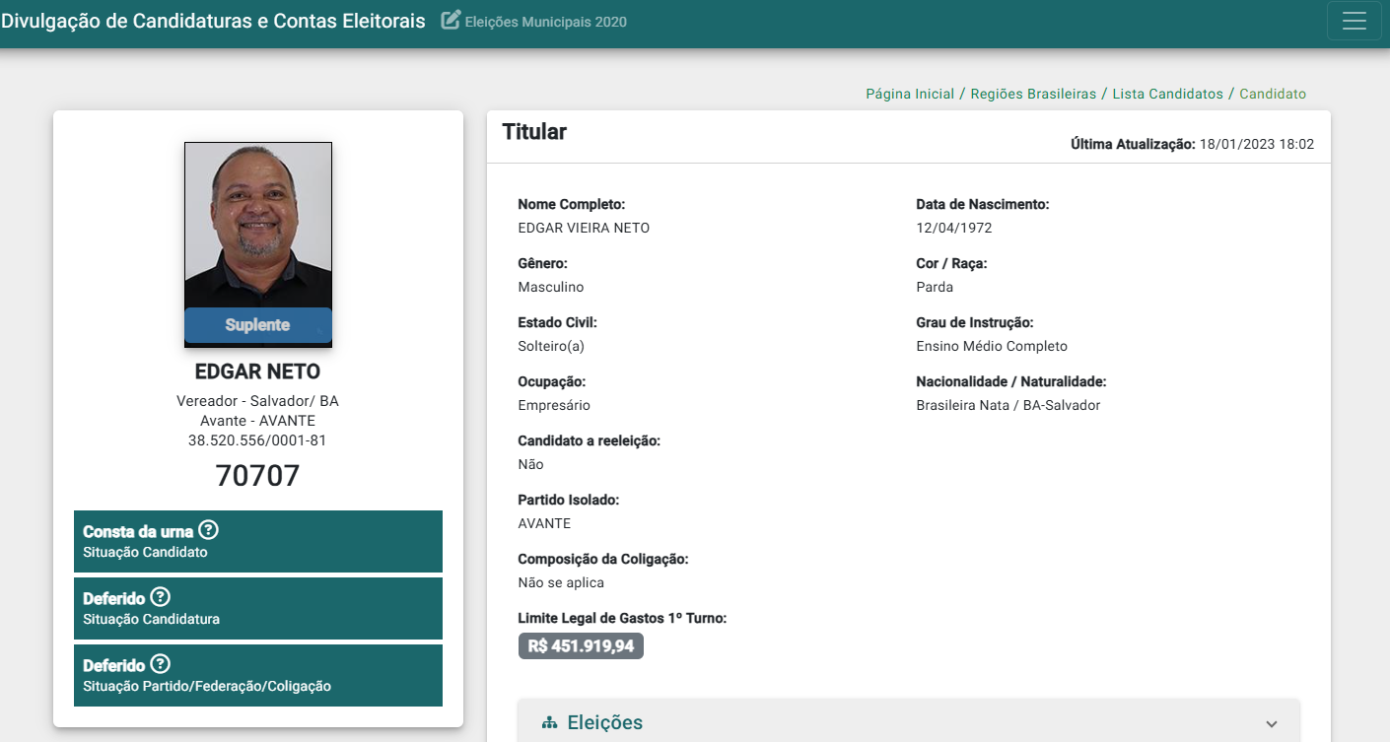
Task: Click the Eleições section header title
Action: 604,723
